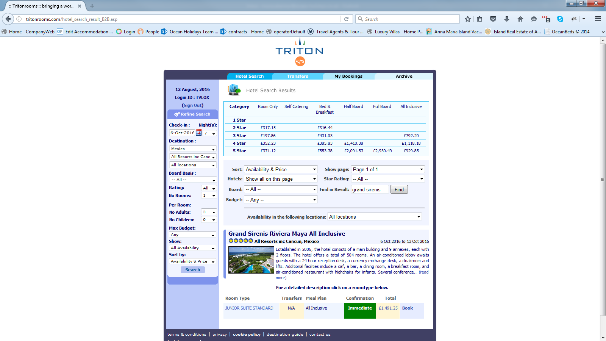The image size is (606, 341).
Task: Open the results Budget dropdown
Action: coord(281,200)
